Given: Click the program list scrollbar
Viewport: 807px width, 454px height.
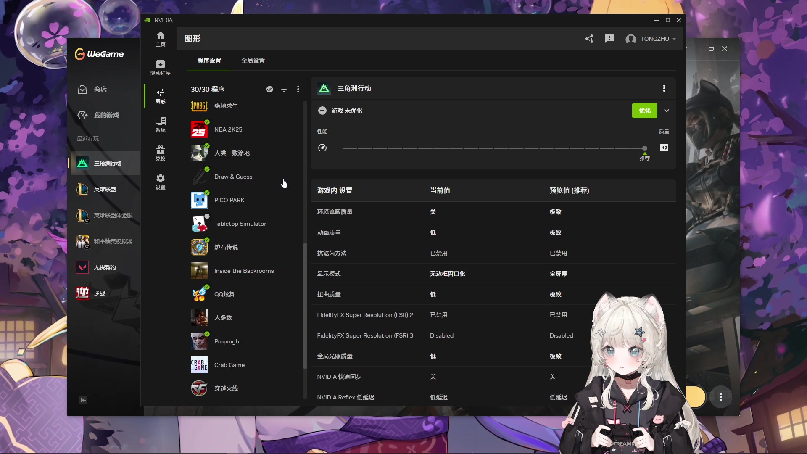Looking at the screenshot, I should tap(305, 306).
